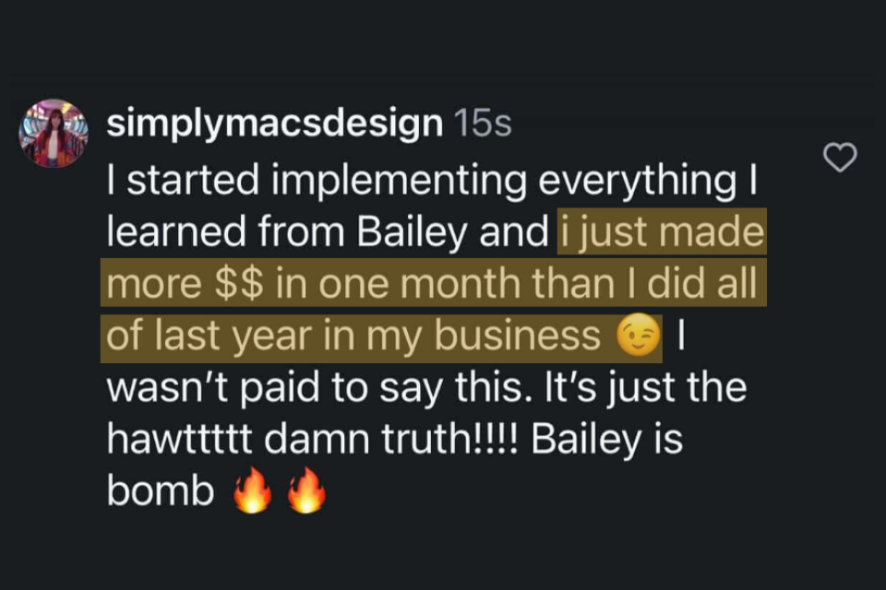Viewport: 886px width, 590px height.
Task: Click "Bailey is" near the comment's end
Action: (x=607, y=441)
